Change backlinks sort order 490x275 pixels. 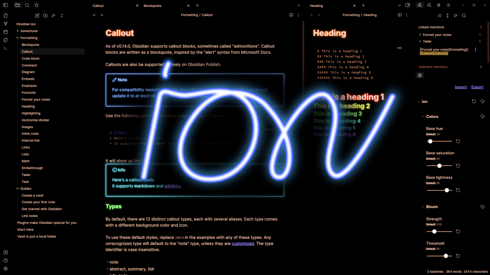click(456, 16)
